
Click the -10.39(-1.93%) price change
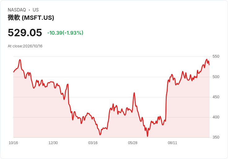[x=65, y=33]
